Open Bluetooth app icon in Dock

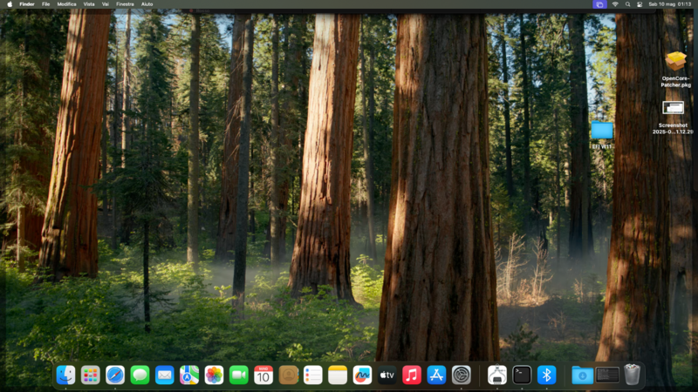[x=546, y=375]
